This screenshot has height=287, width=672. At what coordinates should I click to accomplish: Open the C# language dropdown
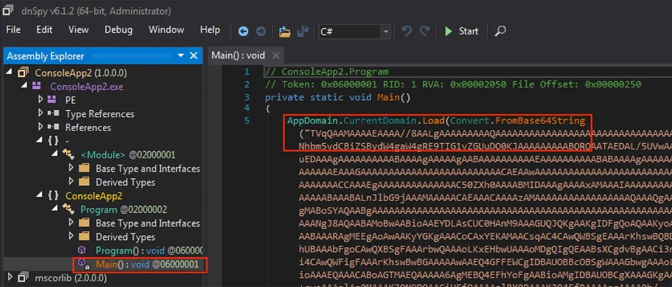[x=385, y=32]
